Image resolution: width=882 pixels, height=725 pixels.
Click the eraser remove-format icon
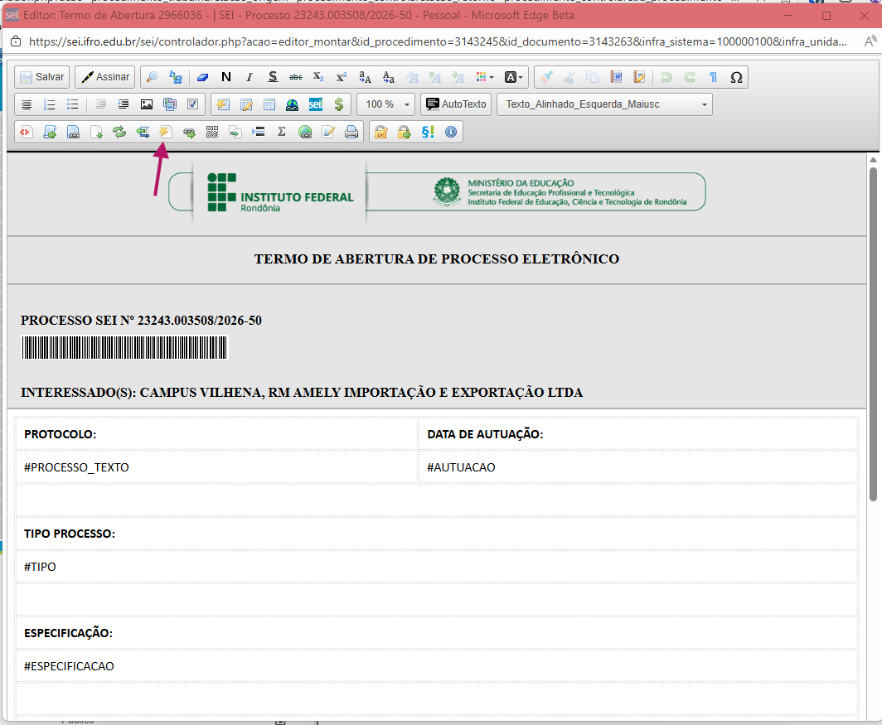pos(202,77)
